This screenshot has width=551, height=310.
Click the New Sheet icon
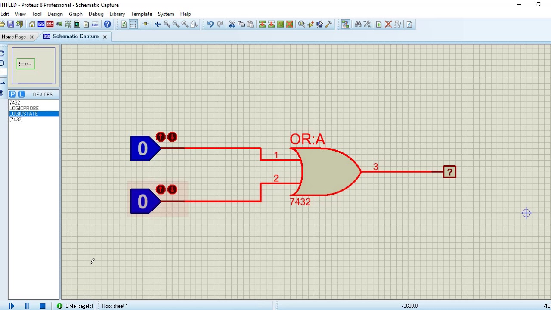[379, 24]
